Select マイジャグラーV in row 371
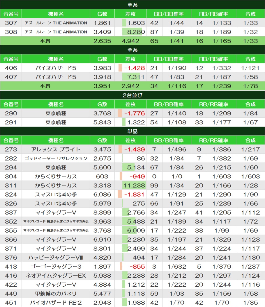This screenshot has height=307, width=265. tap(56, 249)
